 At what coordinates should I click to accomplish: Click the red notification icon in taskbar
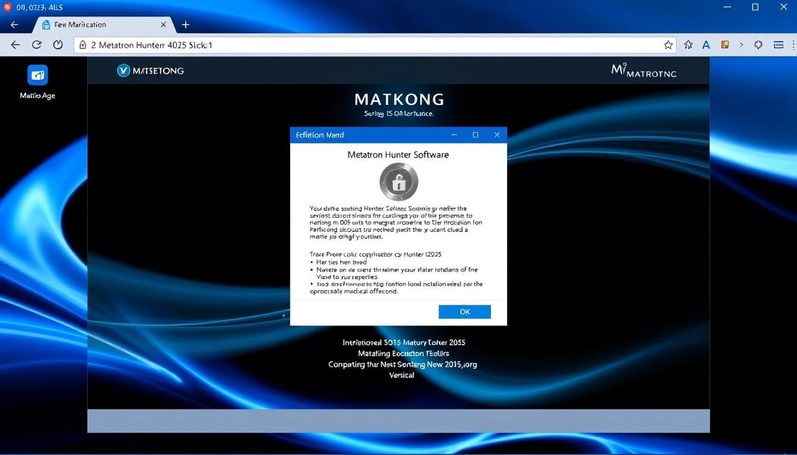coord(6,7)
